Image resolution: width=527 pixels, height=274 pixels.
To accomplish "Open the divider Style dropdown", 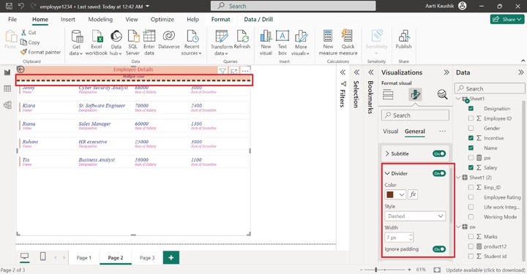I will [415, 216].
